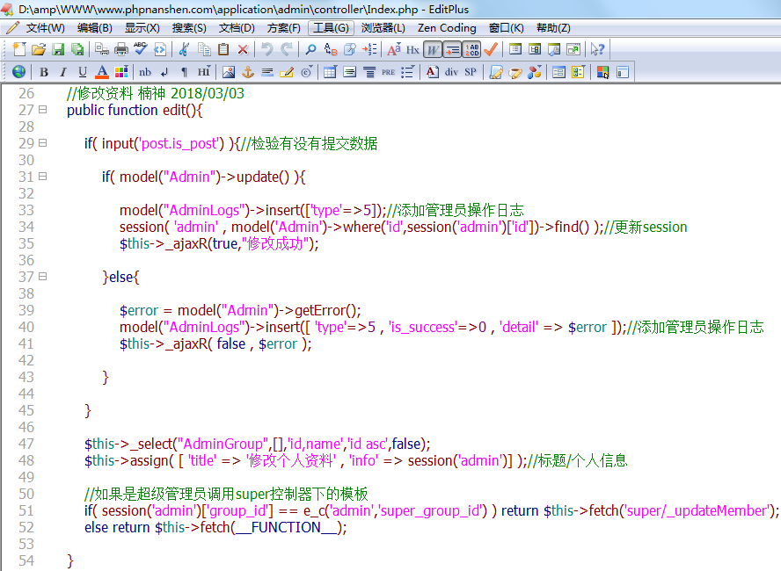Open the 工具(G) menu

tap(331, 28)
